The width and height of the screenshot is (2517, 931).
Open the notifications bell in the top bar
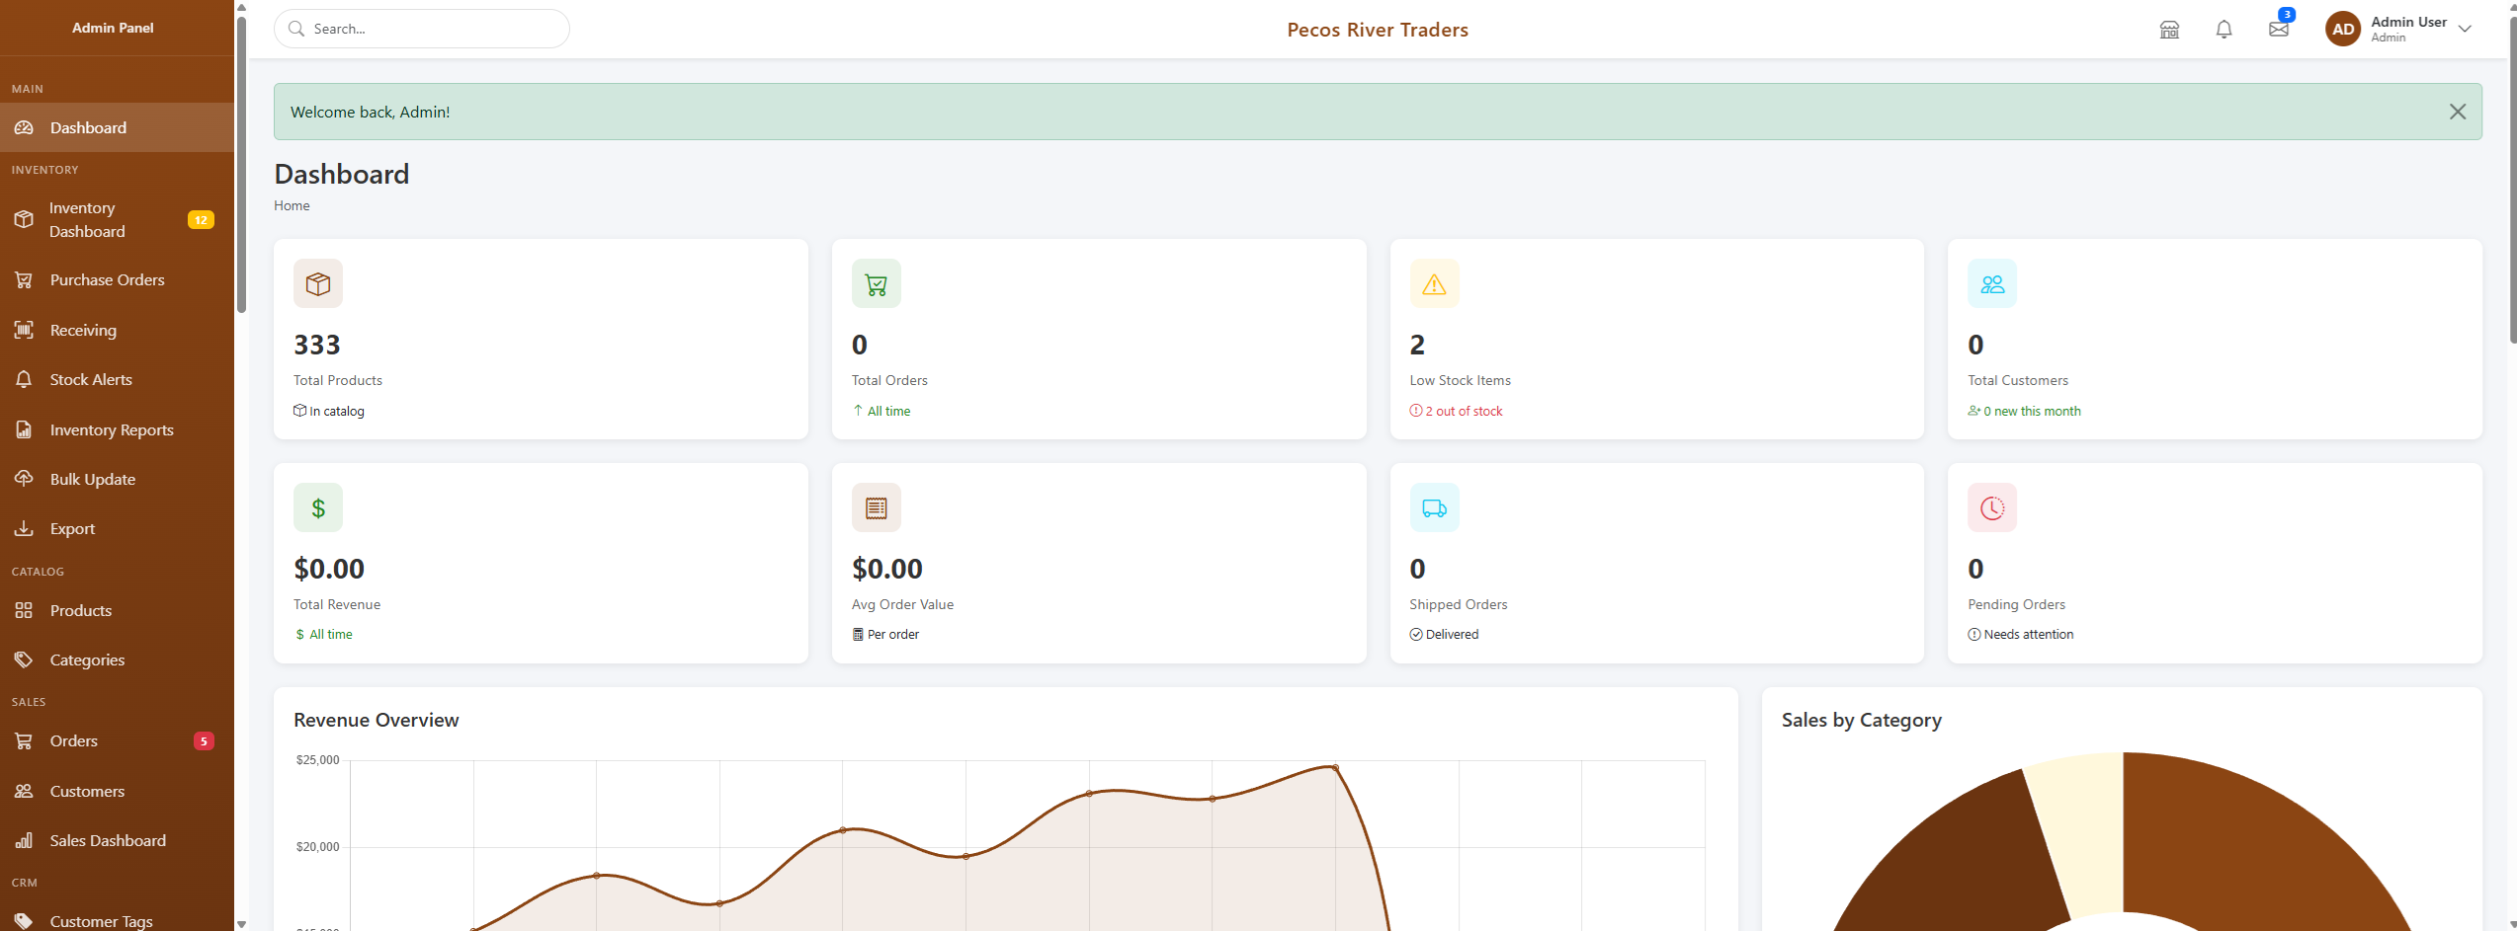2224,30
